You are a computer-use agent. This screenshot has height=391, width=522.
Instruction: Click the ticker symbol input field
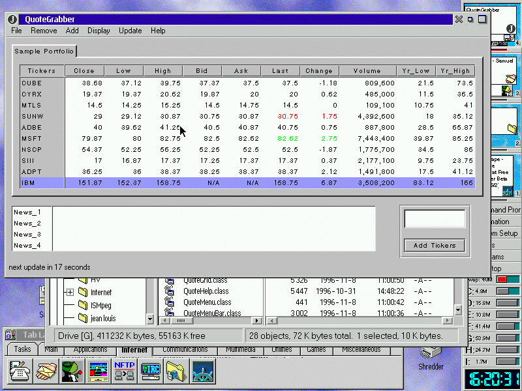[435, 219]
